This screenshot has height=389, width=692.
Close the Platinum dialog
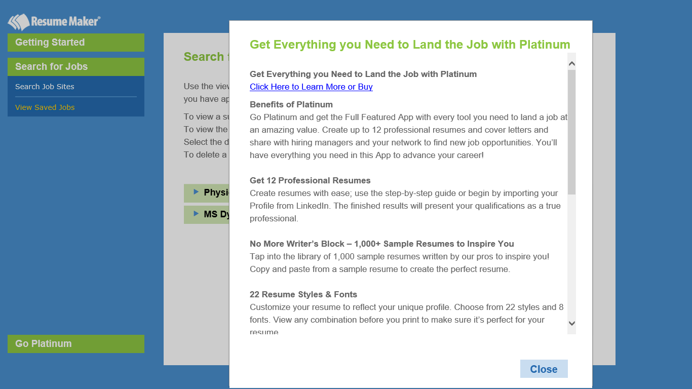(544, 369)
